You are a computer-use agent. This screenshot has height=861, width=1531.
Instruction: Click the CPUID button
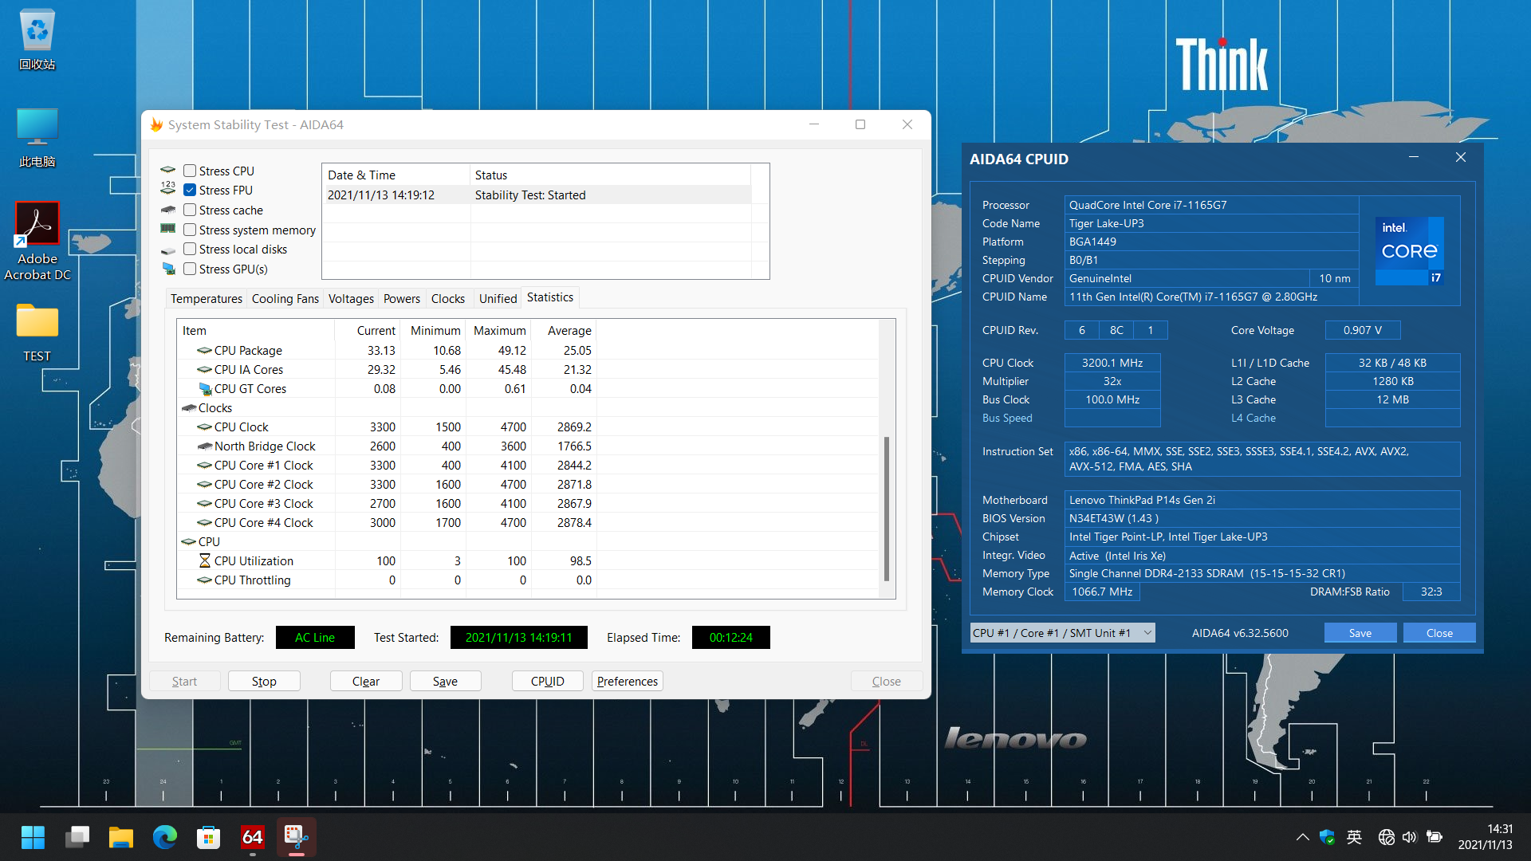pos(548,681)
